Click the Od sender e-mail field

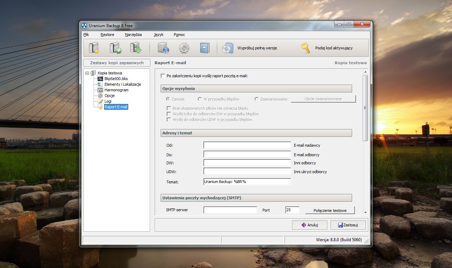click(x=247, y=145)
